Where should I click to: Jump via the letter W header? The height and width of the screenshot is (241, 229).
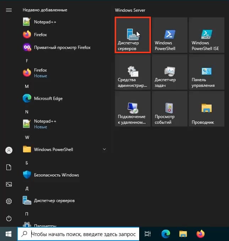27,138
